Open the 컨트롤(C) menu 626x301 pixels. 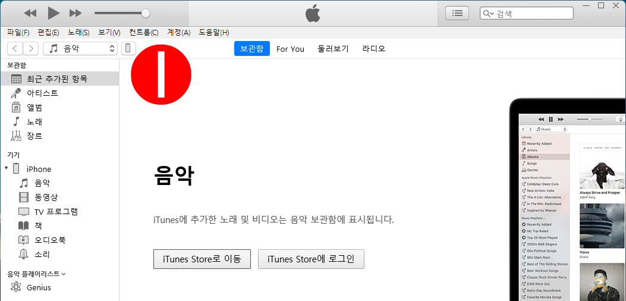point(144,32)
